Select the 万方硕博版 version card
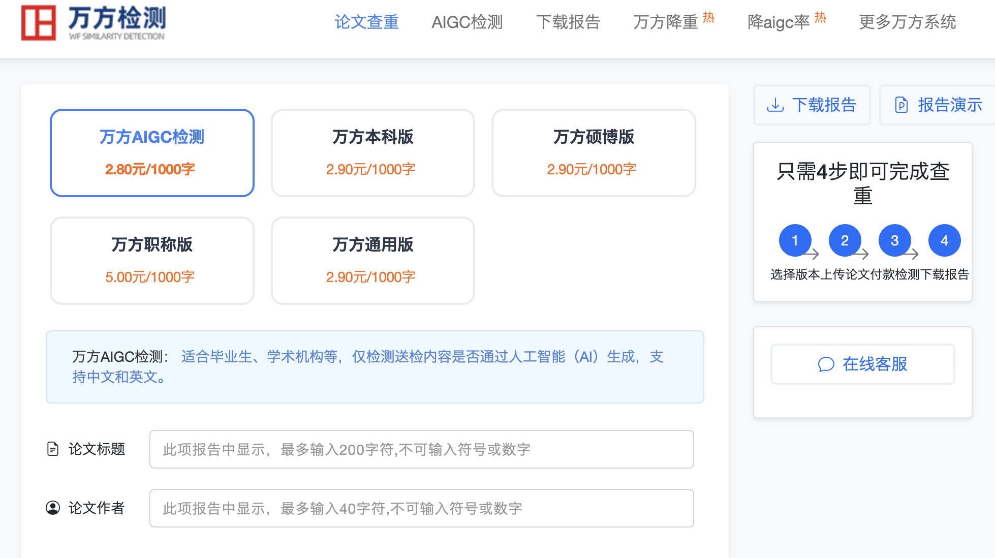This screenshot has height=558, width=995. [594, 152]
